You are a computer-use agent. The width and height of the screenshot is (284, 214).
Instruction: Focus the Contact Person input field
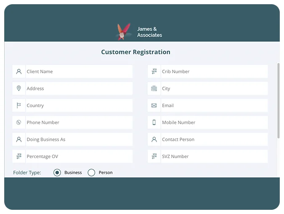[214, 140]
